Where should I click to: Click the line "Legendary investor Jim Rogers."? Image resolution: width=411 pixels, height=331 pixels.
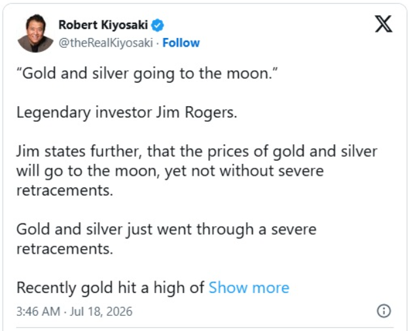coord(127,112)
